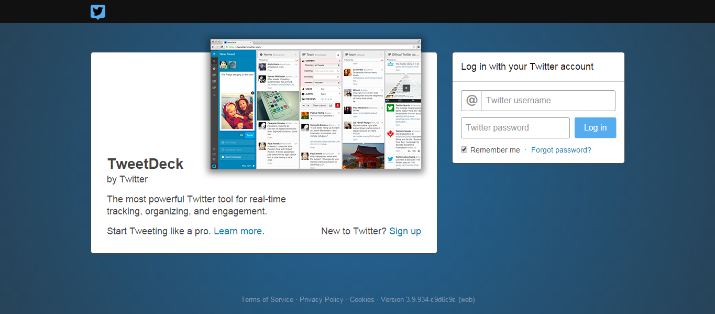715x314 pixels.
Task: Click the remove-image X on attached photo
Action: click(x=252, y=93)
